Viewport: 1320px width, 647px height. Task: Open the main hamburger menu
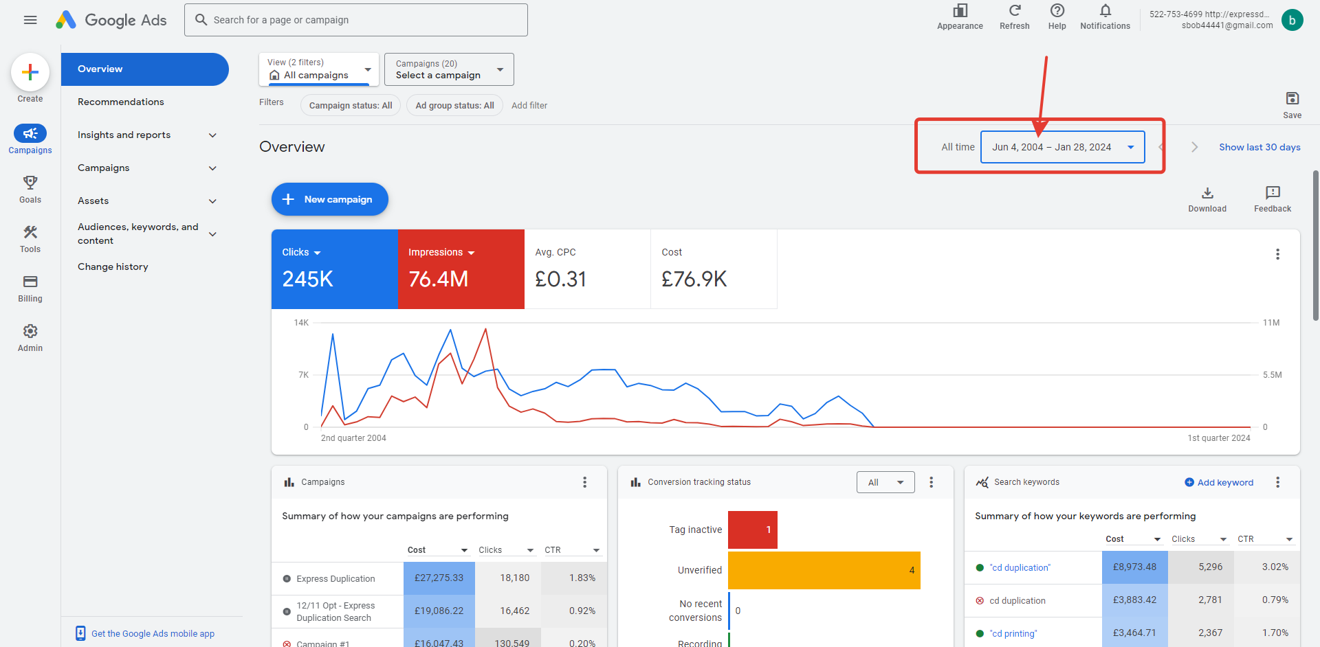click(x=30, y=20)
